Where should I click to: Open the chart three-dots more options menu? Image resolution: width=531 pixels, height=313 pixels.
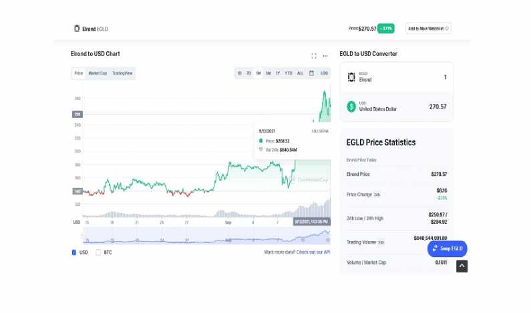coord(325,56)
